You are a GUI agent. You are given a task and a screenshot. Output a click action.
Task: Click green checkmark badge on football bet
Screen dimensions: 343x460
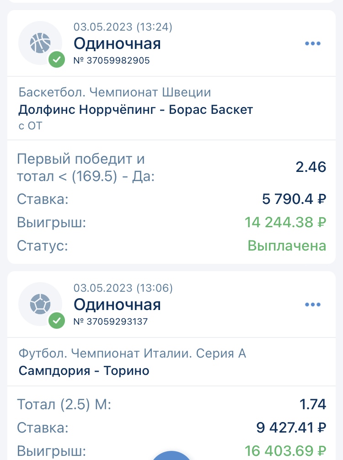coord(57,321)
